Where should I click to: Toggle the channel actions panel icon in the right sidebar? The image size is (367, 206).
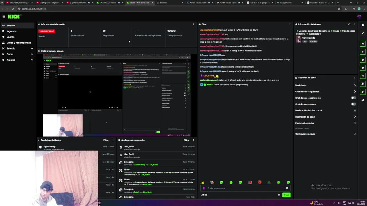point(363,84)
